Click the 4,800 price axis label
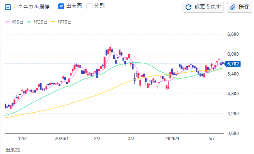The width and height of the screenshot is (254, 154). pyautogui.click(x=233, y=94)
